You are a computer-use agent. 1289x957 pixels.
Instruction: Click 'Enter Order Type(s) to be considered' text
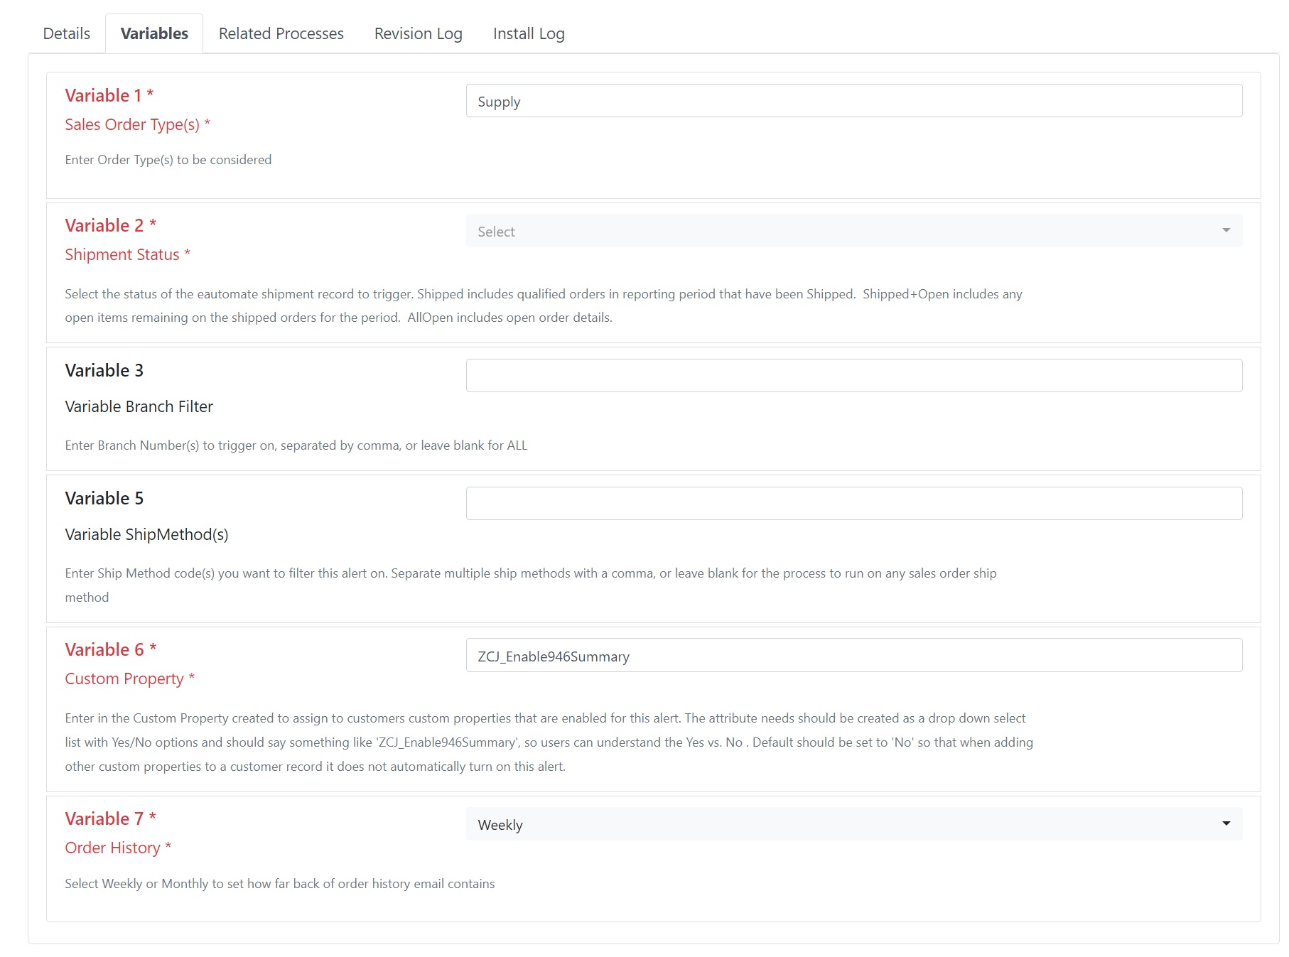click(168, 160)
